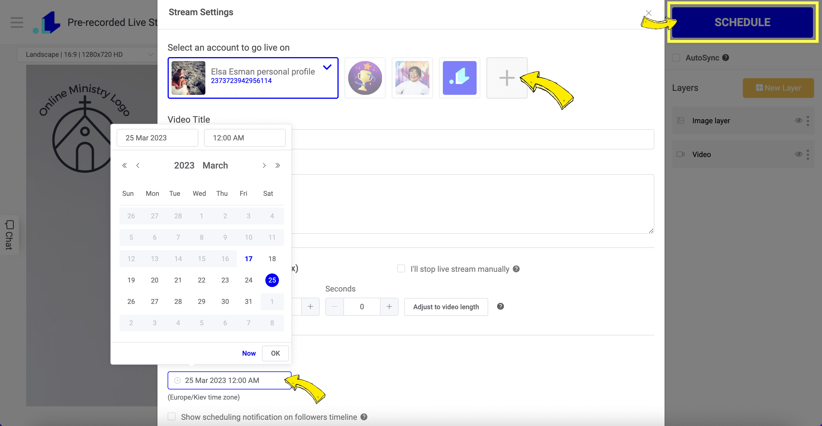The width and height of the screenshot is (822, 426).
Task: Click the hamburger menu icon
Action: click(x=17, y=22)
